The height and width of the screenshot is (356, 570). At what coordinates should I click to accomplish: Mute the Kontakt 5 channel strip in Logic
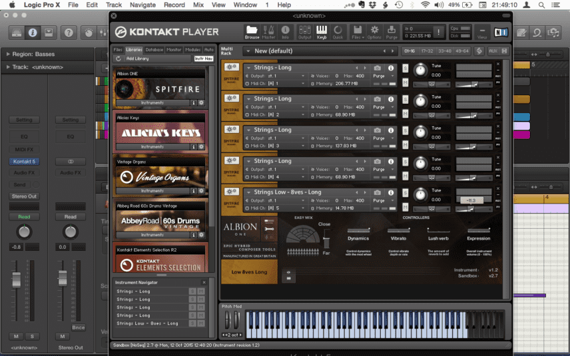(16, 337)
